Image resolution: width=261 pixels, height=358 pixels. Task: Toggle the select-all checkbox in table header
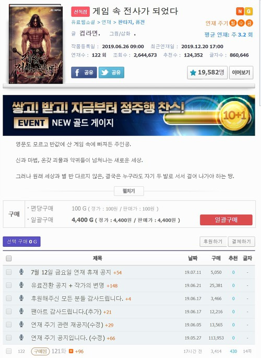pos(9,259)
